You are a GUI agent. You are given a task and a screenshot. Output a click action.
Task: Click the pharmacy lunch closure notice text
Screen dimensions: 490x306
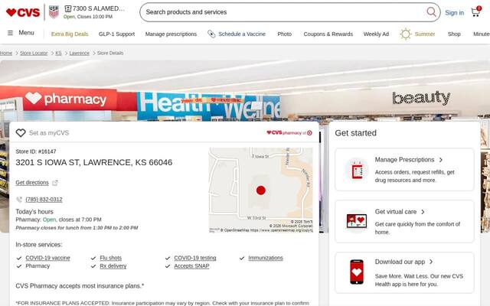(77, 228)
